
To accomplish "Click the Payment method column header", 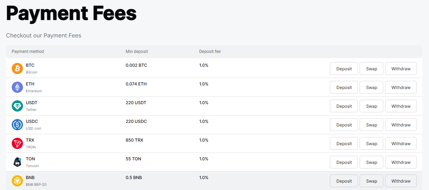I will click(x=28, y=52).
